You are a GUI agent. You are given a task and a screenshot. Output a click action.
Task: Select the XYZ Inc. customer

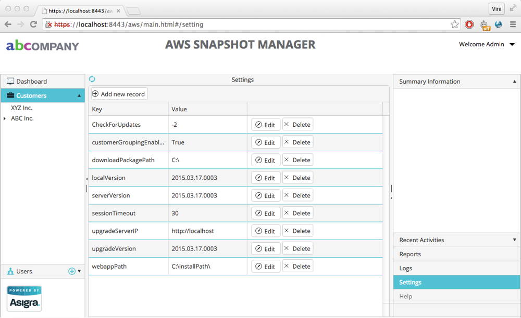click(x=20, y=108)
